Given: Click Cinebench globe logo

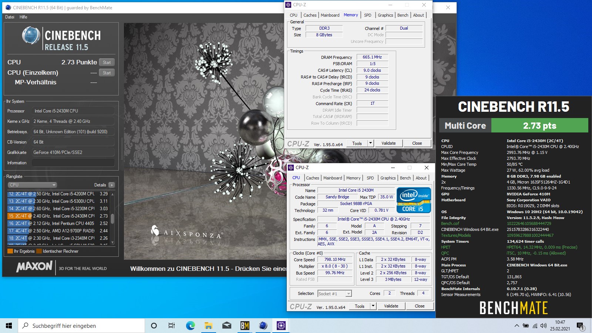Looking at the screenshot, I should pyautogui.click(x=31, y=36).
